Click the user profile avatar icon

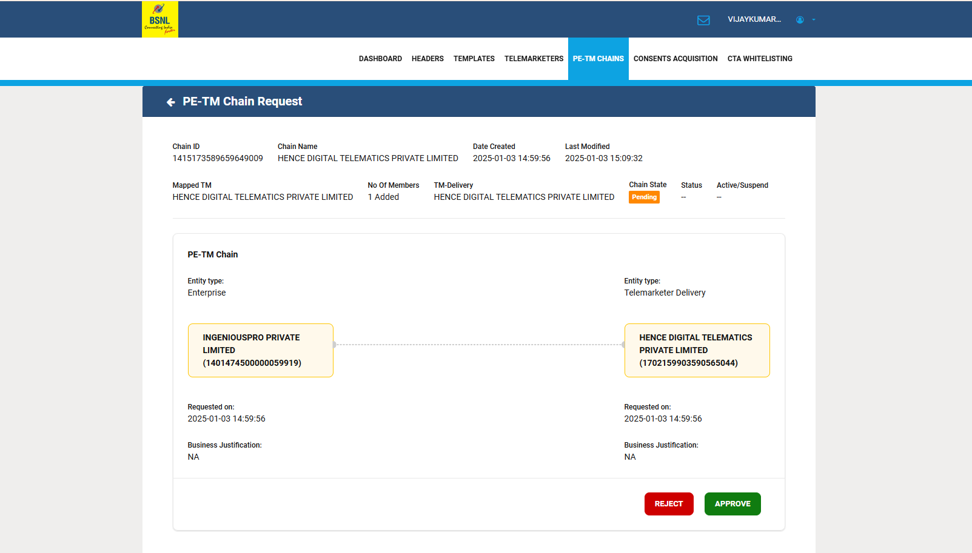tap(800, 20)
